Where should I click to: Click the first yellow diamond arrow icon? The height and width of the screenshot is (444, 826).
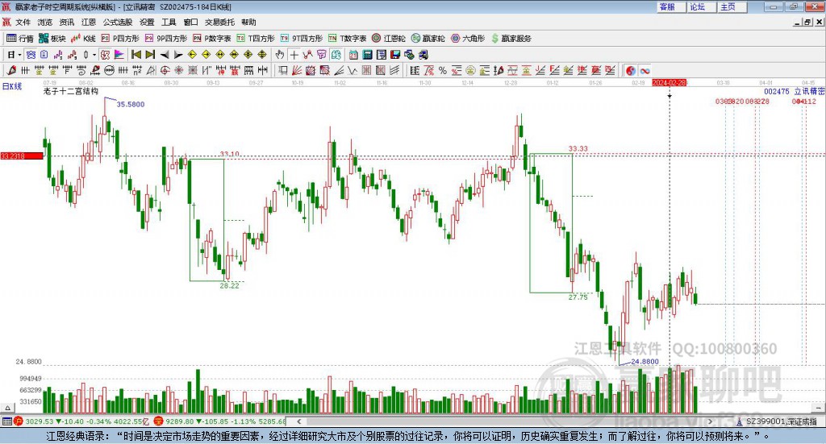pyautogui.click(x=192, y=55)
